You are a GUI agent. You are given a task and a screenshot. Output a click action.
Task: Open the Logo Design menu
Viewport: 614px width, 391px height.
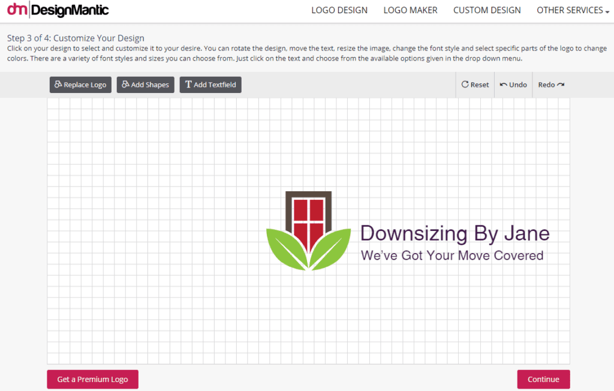[339, 10]
